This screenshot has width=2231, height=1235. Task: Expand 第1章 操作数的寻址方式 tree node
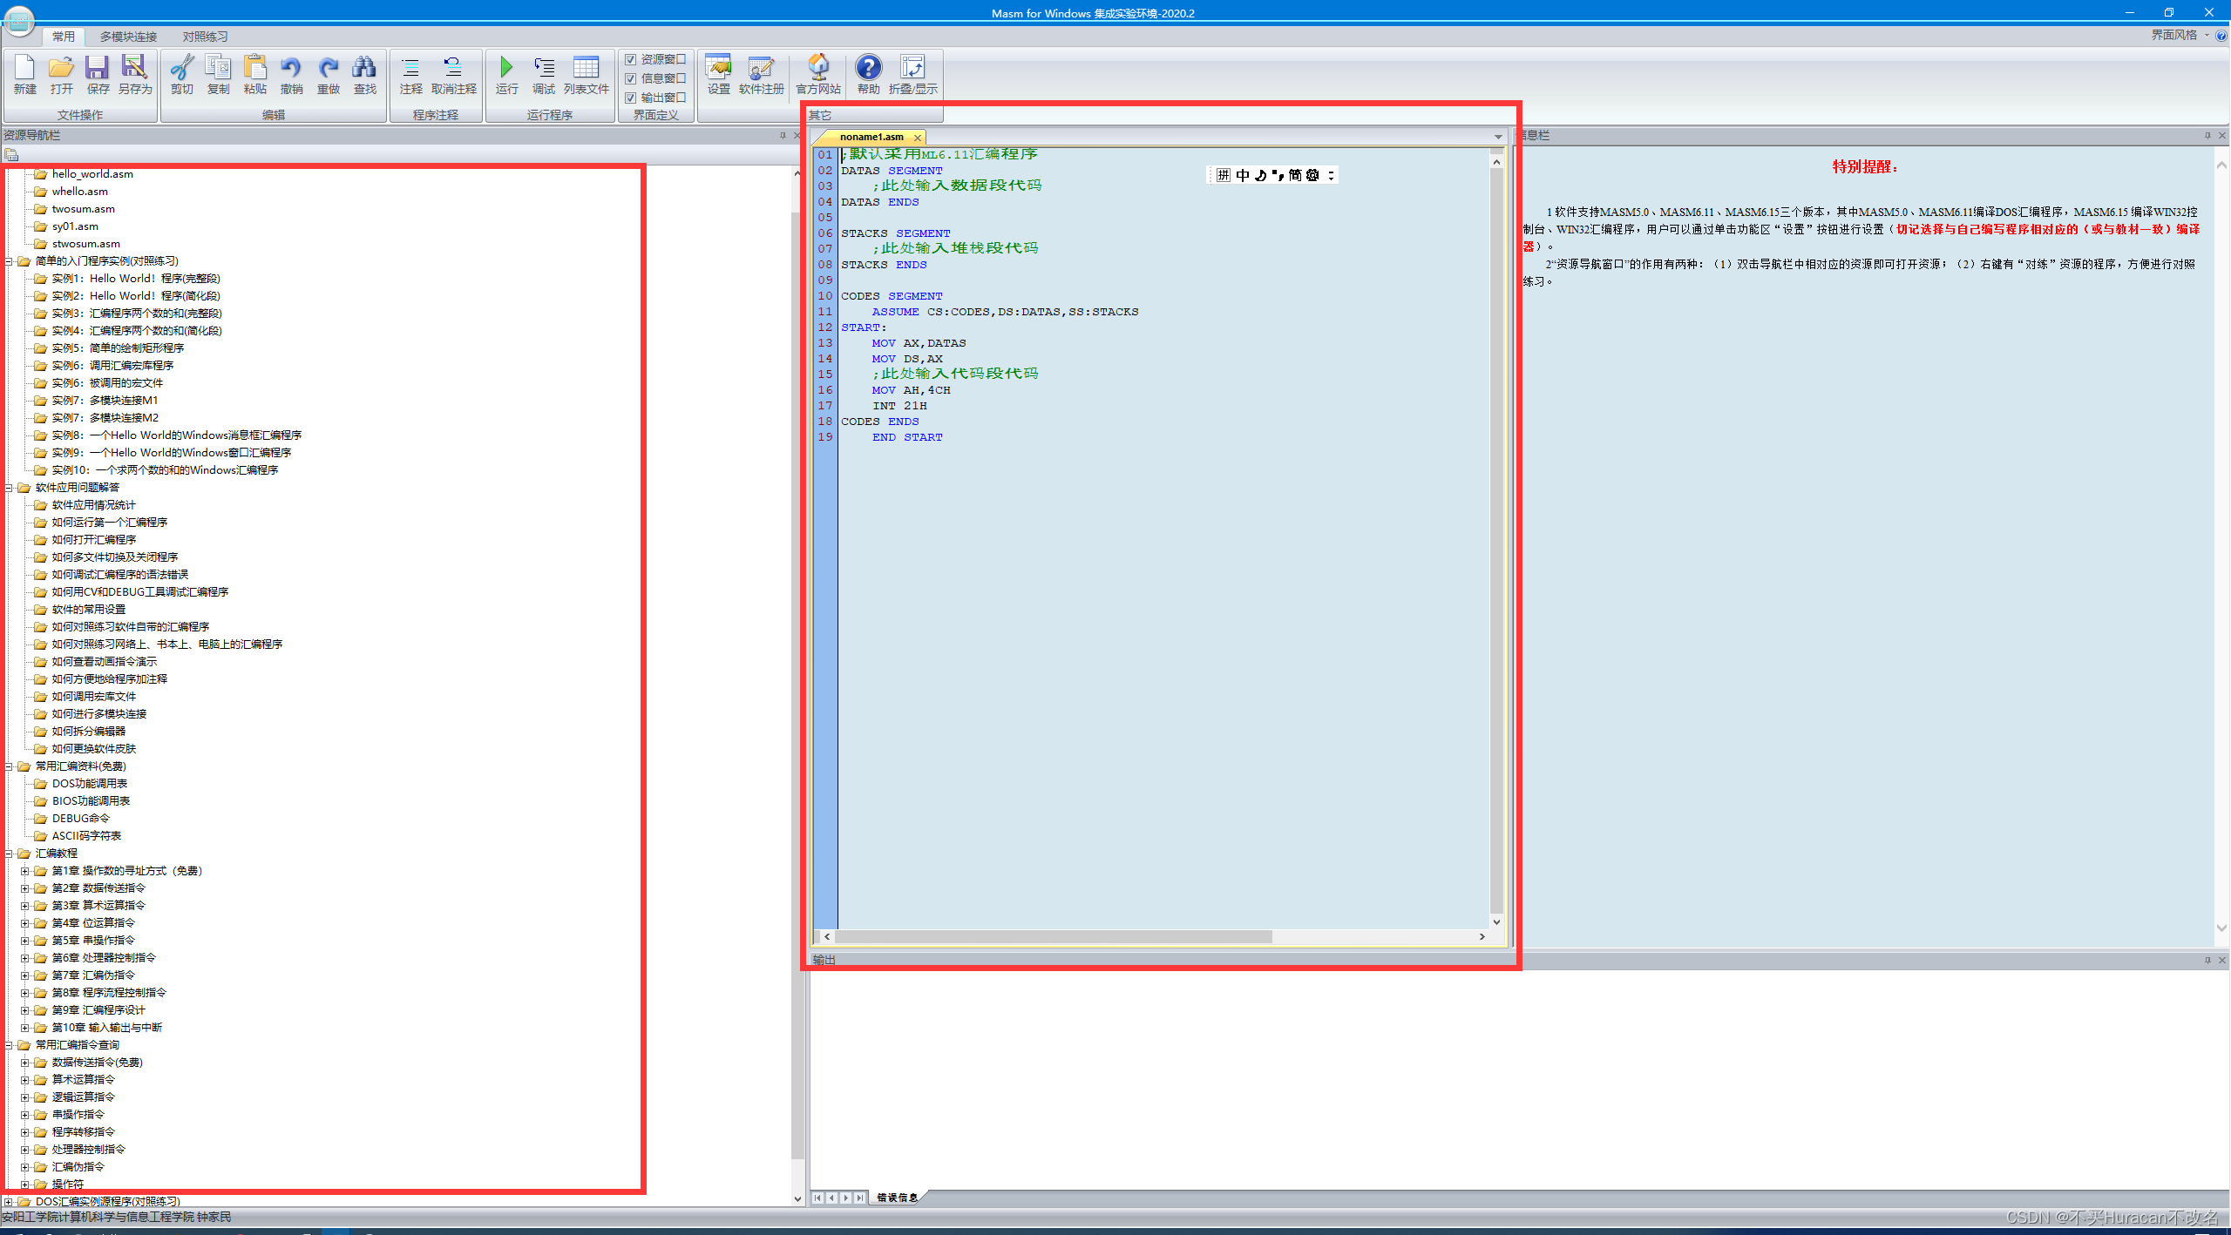[25, 871]
